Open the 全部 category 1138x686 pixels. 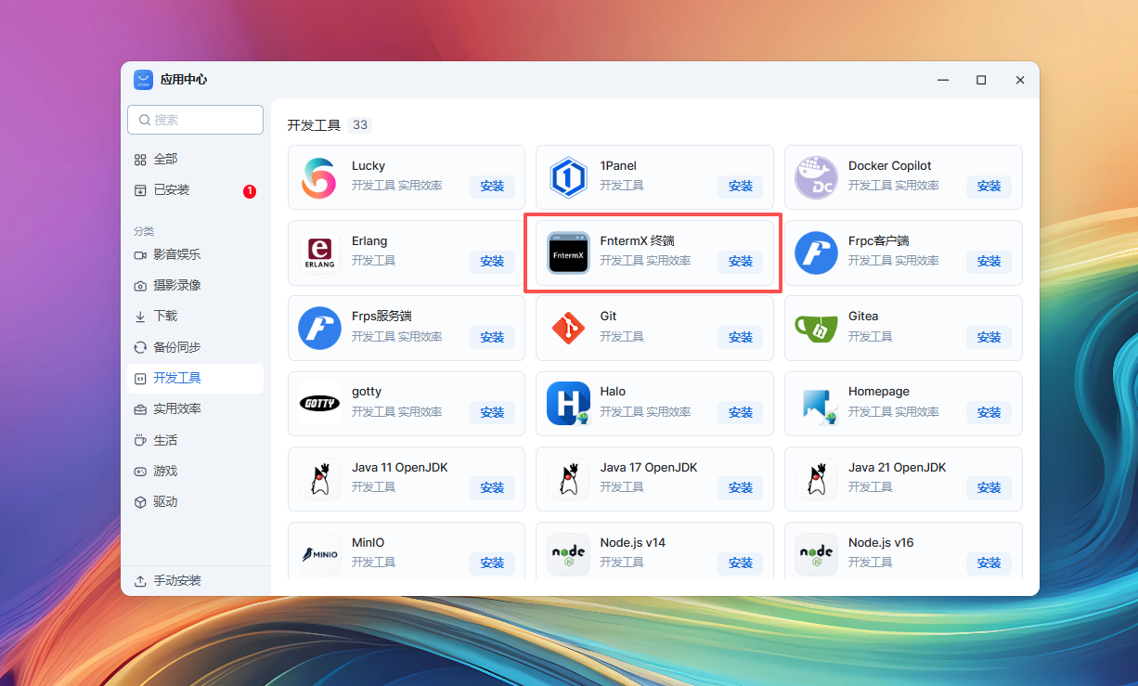pyautogui.click(x=165, y=160)
